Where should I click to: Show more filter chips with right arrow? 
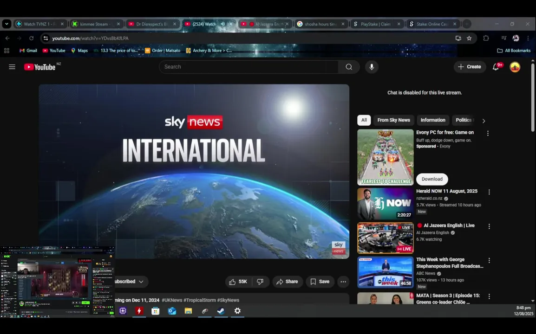pyautogui.click(x=484, y=121)
